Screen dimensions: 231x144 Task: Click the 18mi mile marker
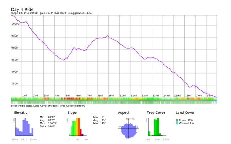tap(210, 96)
